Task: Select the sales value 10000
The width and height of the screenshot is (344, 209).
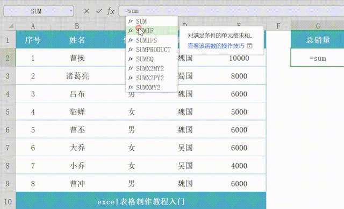Action: (239, 58)
